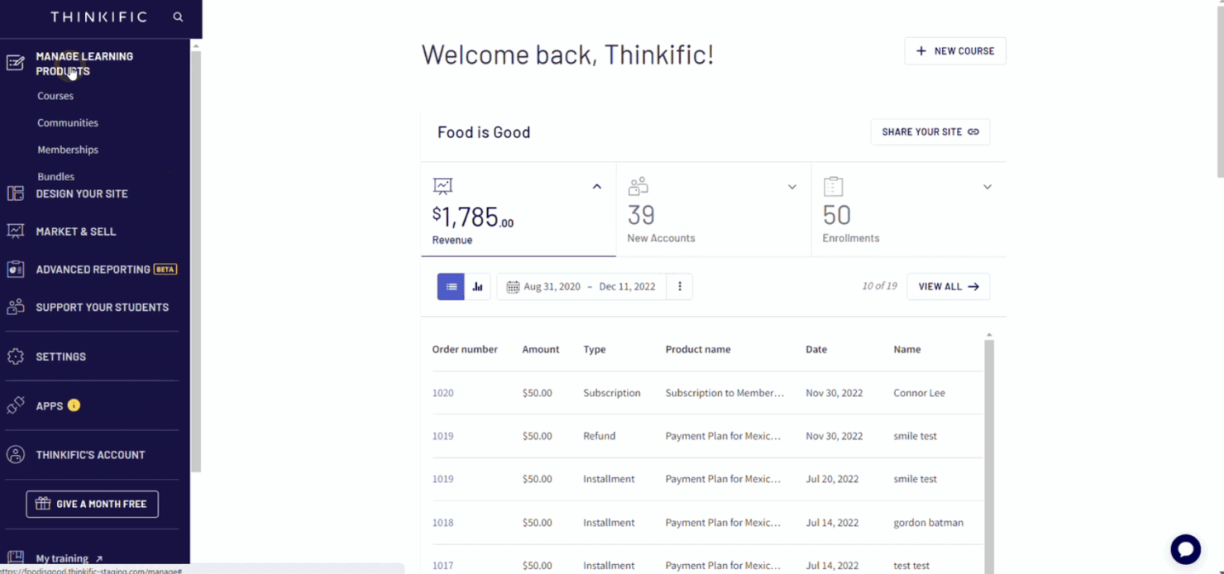Image resolution: width=1224 pixels, height=574 pixels.
Task: Click the New Course button
Action: pos(955,51)
